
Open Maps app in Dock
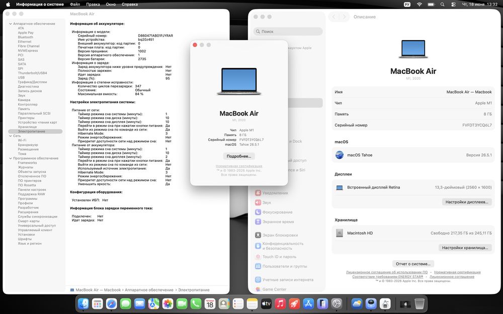pos(153,303)
